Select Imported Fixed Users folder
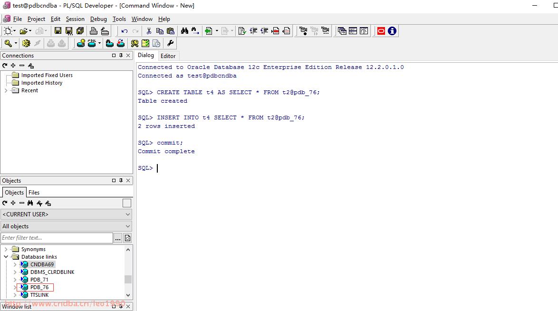558x311 pixels. (x=47, y=75)
